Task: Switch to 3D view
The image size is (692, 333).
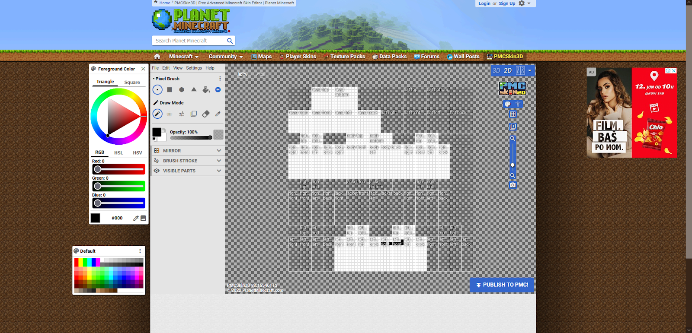Action: (496, 70)
